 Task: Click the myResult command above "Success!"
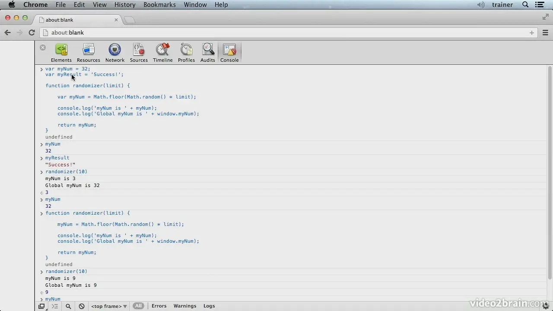[x=57, y=158]
